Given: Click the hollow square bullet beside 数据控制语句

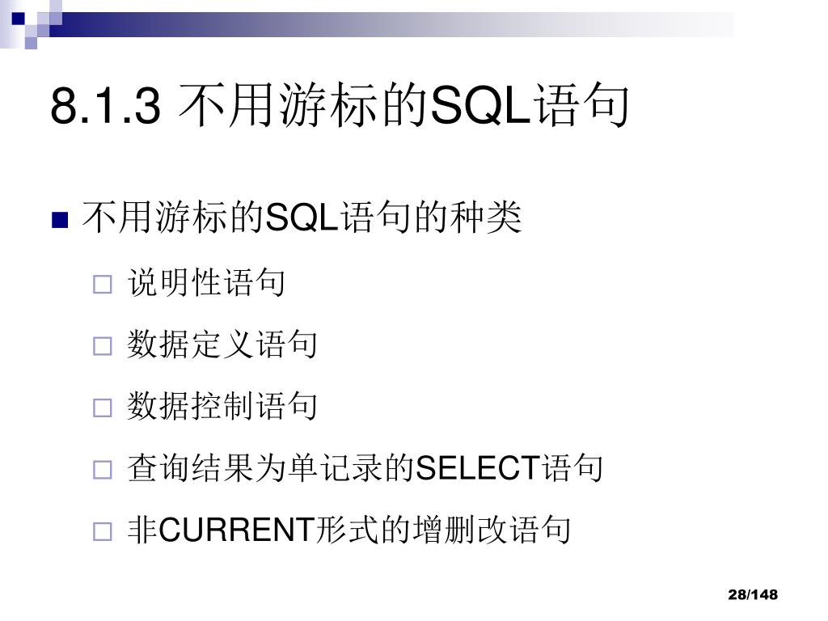Looking at the screenshot, I should tap(103, 408).
